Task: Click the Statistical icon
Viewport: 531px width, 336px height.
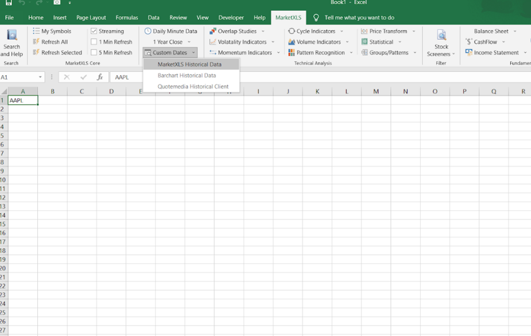Action: click(364, 41)
